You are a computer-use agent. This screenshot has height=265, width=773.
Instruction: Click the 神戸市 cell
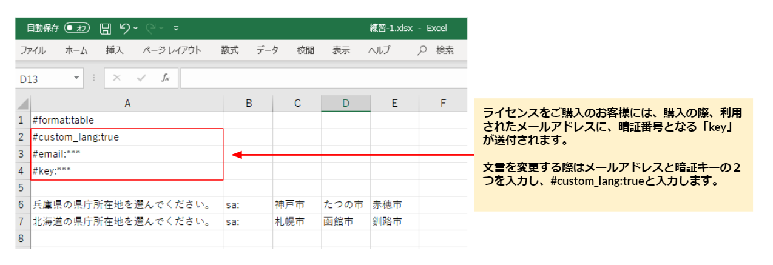pyautogui.click(x=297, y=205)
